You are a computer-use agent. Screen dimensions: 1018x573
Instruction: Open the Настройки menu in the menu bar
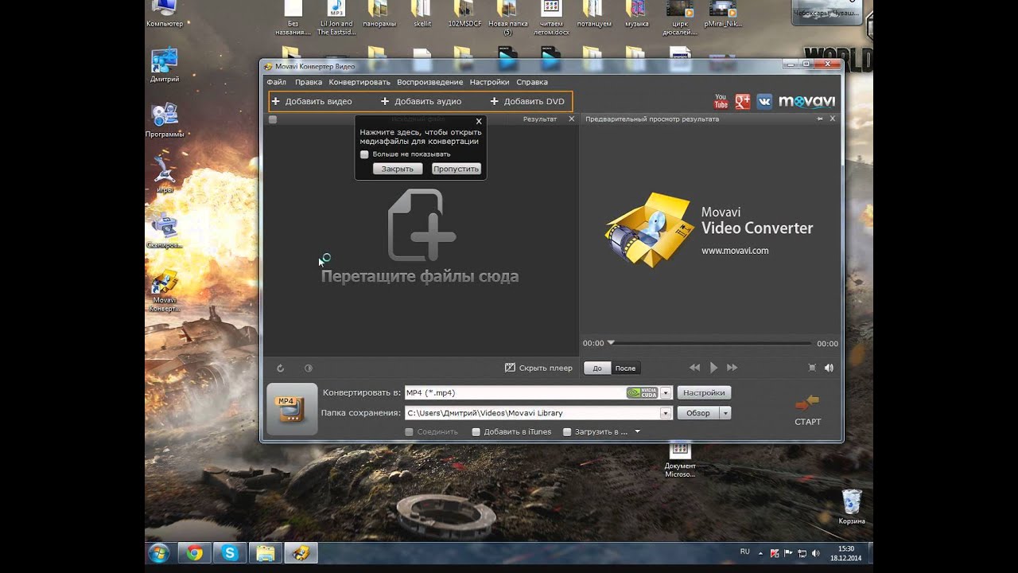click(490, 82)
